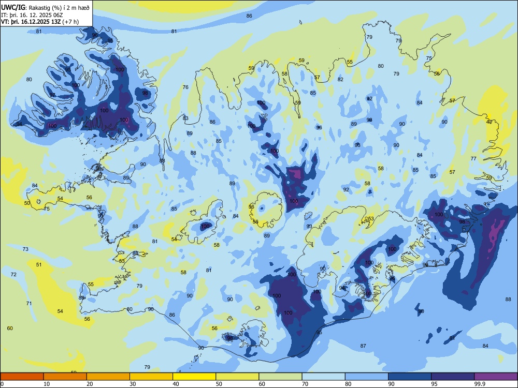Select the pale yellow 50–60 legend band
The width and height of the screenshot is (518, 388).
(x=237, y=377)
